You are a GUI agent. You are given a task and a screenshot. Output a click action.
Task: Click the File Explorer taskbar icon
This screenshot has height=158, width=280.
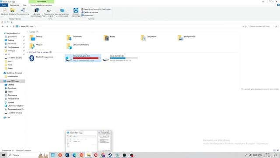[88, 155]
